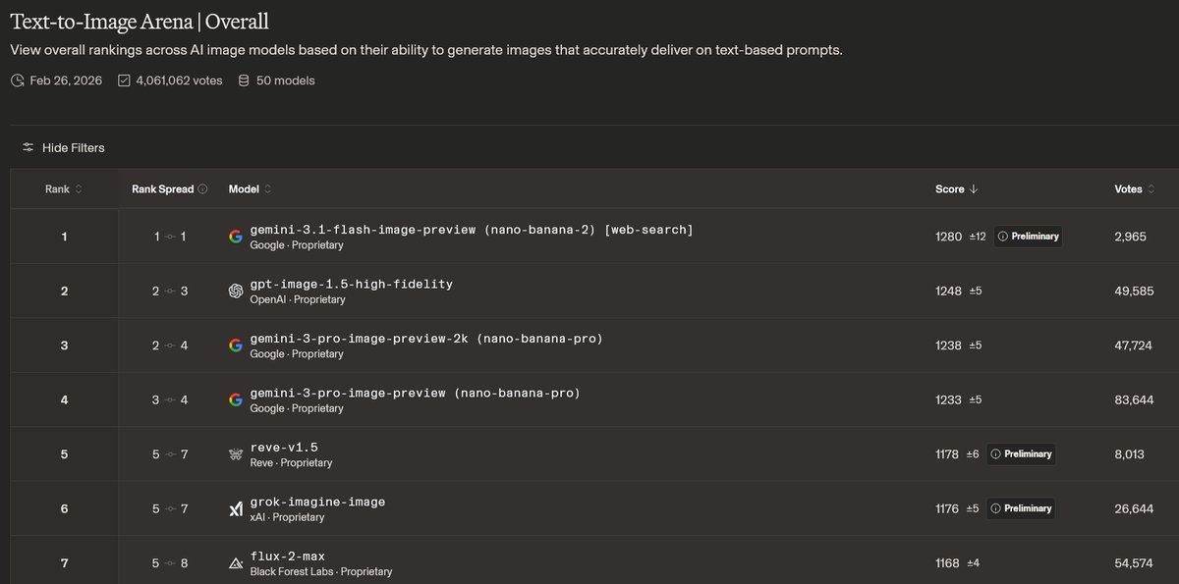
Task: Click the votes checkmark icon in header
Action: 124,80
